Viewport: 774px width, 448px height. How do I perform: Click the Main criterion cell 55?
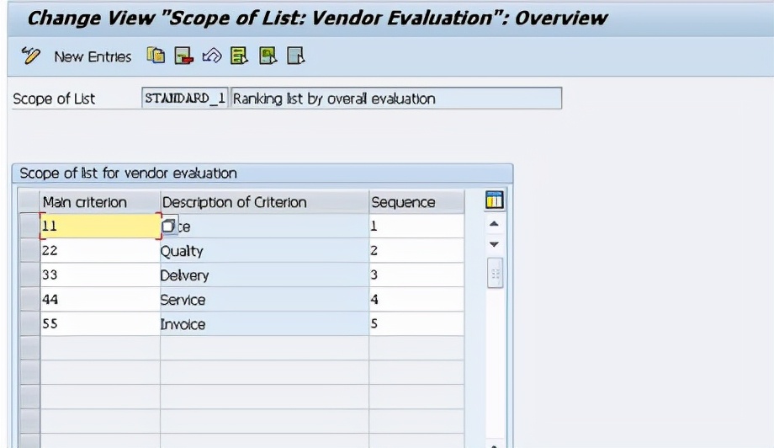point(100,323)
